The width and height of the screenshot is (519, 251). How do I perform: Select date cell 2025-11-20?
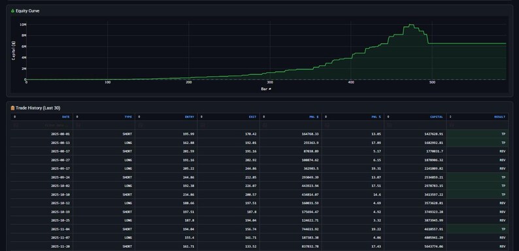tap(60, 246)
